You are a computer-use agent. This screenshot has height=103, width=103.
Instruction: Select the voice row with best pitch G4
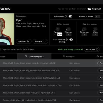(x=51, y=71)
